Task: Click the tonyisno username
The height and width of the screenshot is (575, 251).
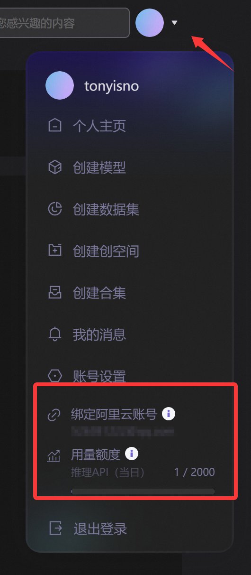Action: (x=111, y=86)
